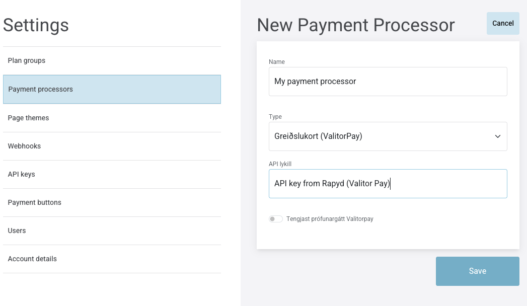527x306 pixels.
Task: Click the API lykill label
Action: 280,164
